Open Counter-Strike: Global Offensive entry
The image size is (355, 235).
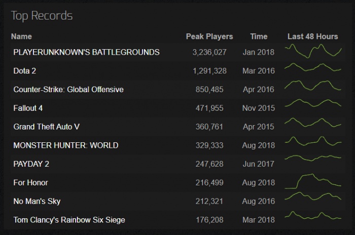tap(68, 90)
